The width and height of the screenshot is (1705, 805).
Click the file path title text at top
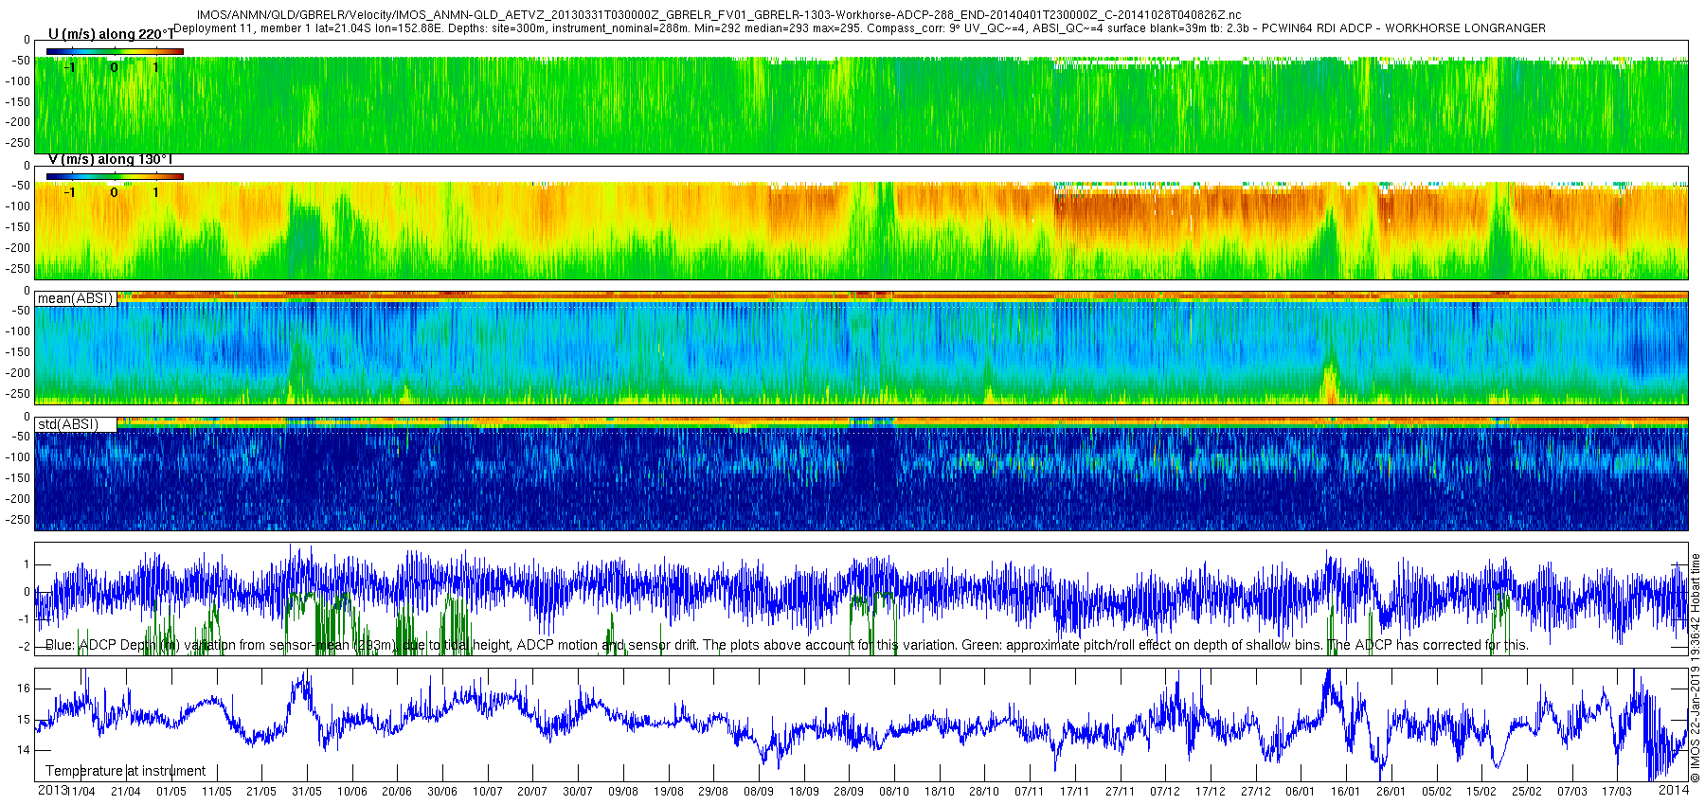click(x=718, y=15)
